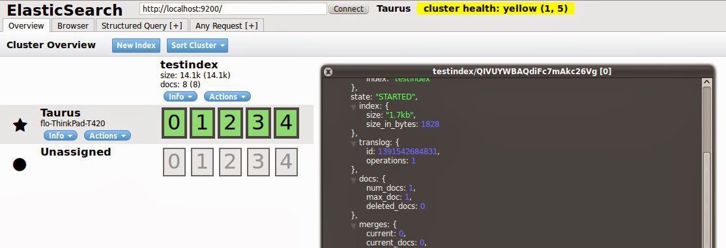
Task: Click the Taurus cluster name in the header
Action: click(x=394, y=9)
